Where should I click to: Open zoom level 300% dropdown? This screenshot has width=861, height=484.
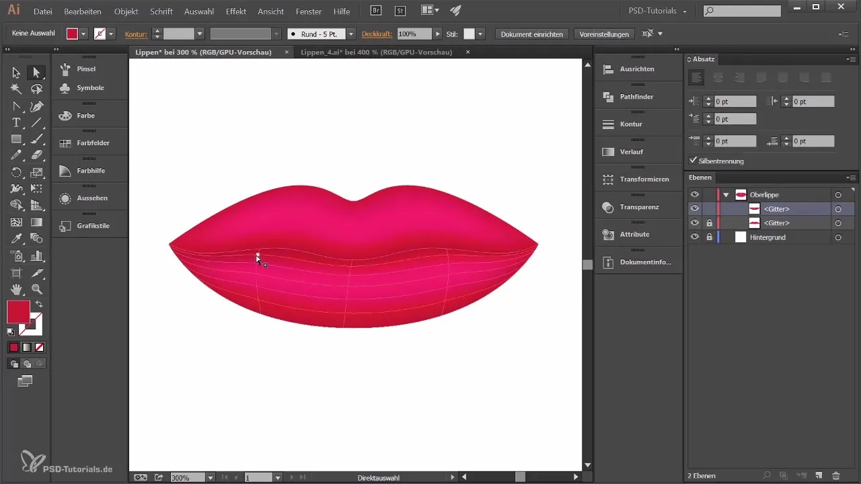pos(211,477)
